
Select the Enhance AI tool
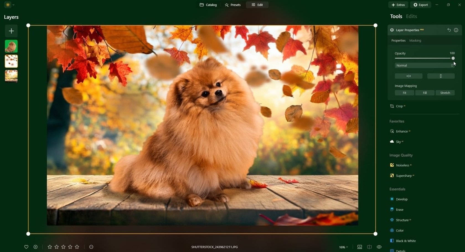[x=401, y=131]
